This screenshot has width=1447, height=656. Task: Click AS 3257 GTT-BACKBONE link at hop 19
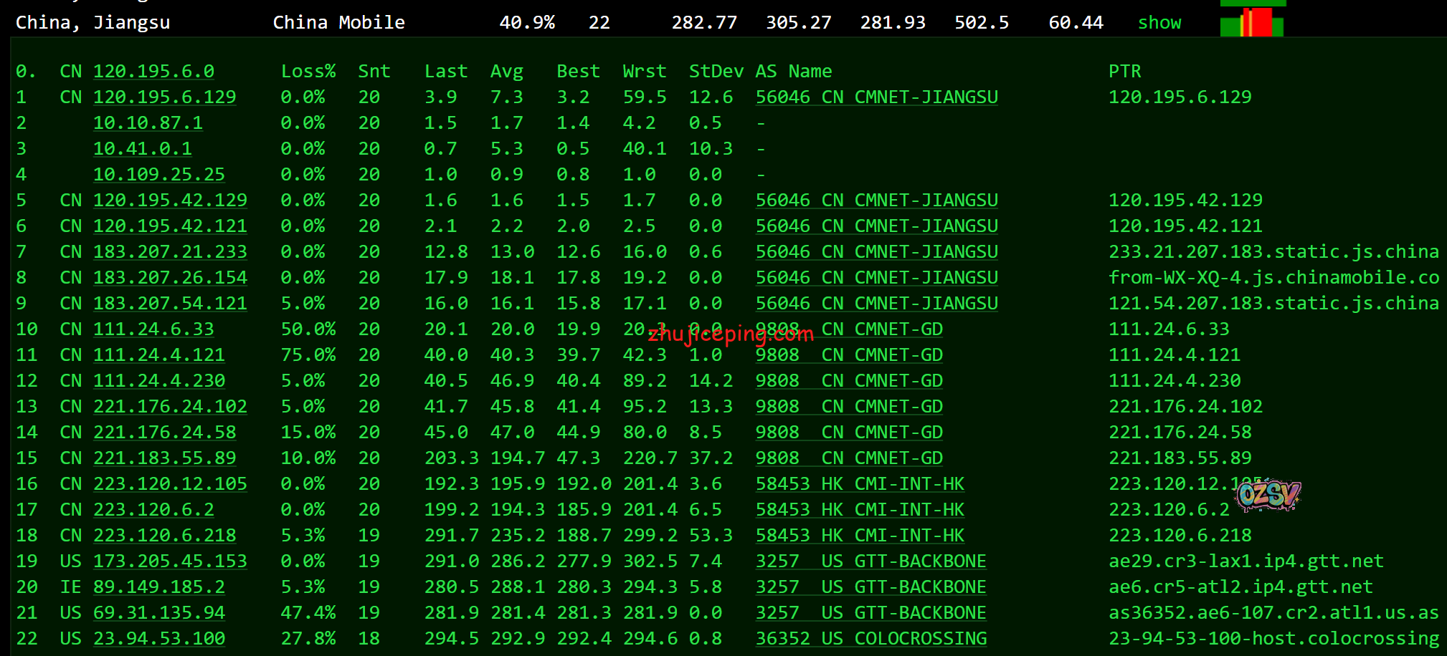point(870,561)
